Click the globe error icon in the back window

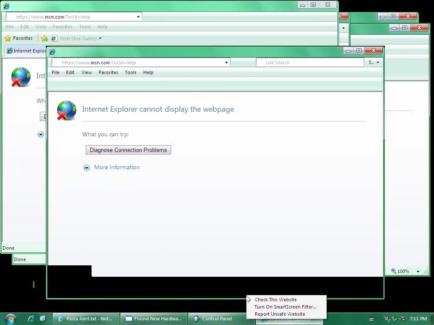pyautogui.click(x=21, y=77)
